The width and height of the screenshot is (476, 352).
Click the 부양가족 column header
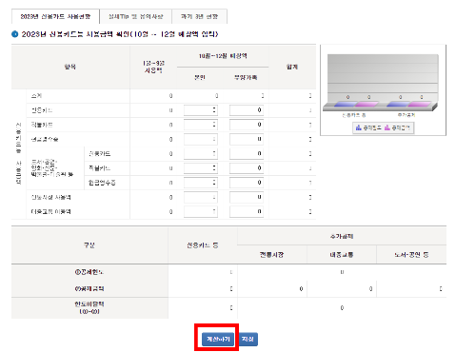tap(246, 77)
